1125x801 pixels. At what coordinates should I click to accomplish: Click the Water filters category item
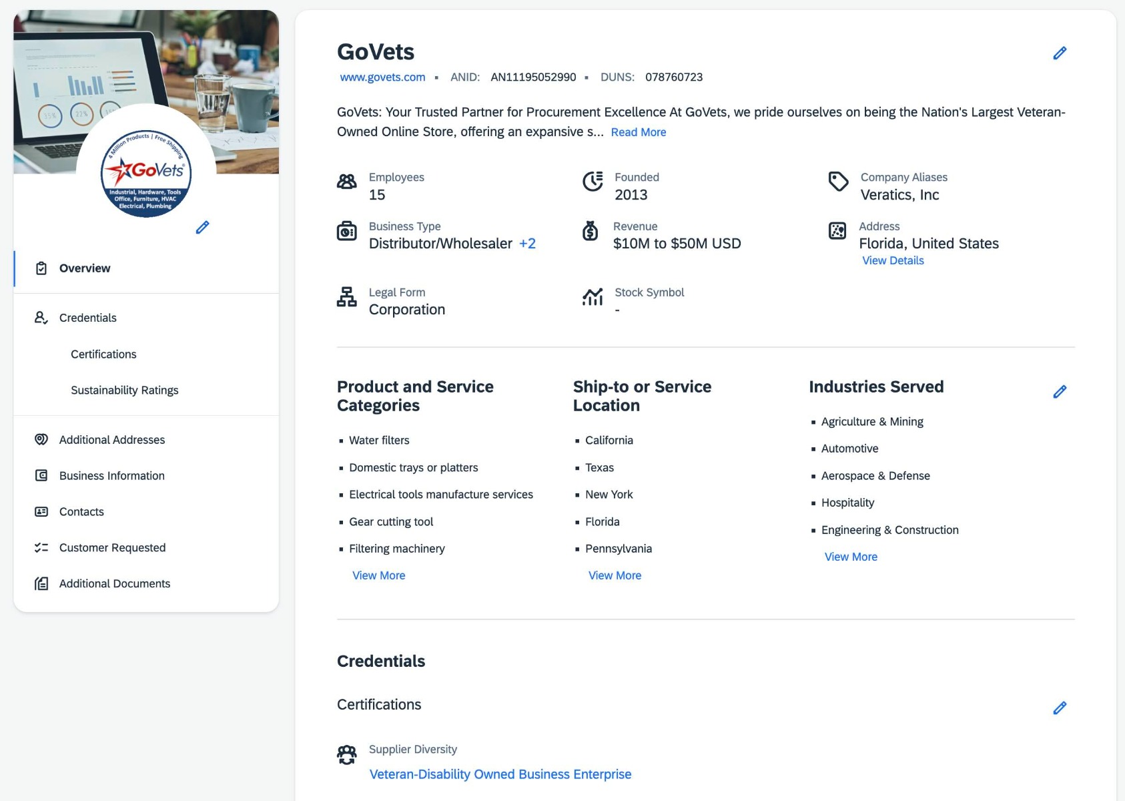(x=379, y=440)
